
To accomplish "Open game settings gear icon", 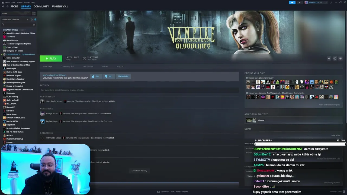I will pyautogui.click(x=329, y=58).
